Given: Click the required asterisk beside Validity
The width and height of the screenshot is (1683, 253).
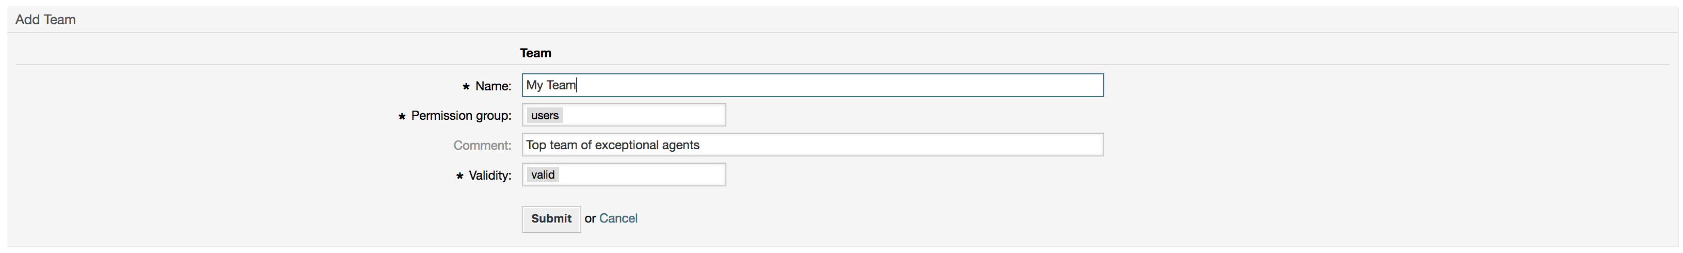Looking at the screenshot, I should (459, 177).
